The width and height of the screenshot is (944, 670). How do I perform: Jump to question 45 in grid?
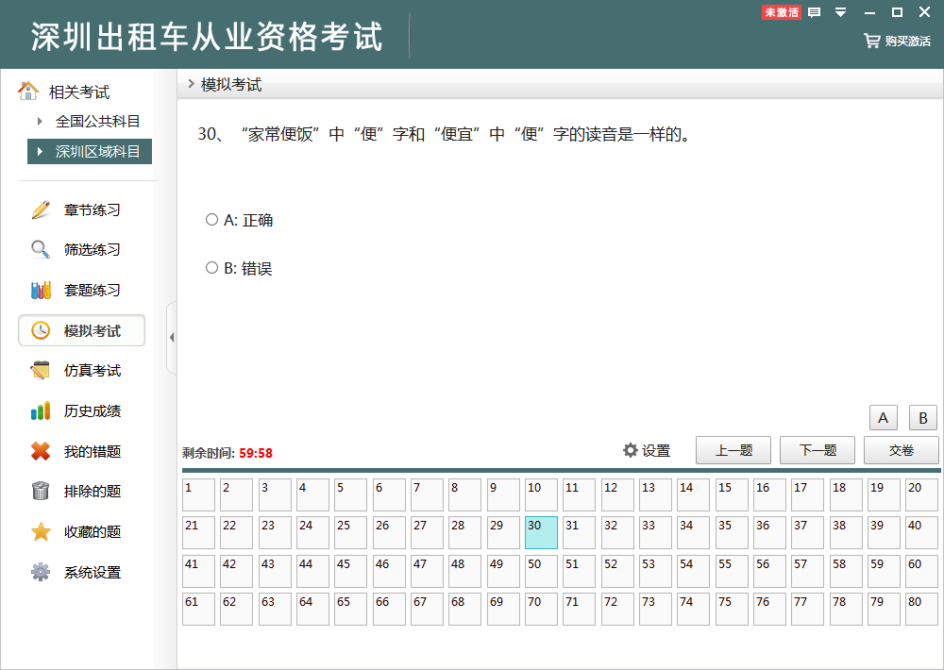coord(350,571)
